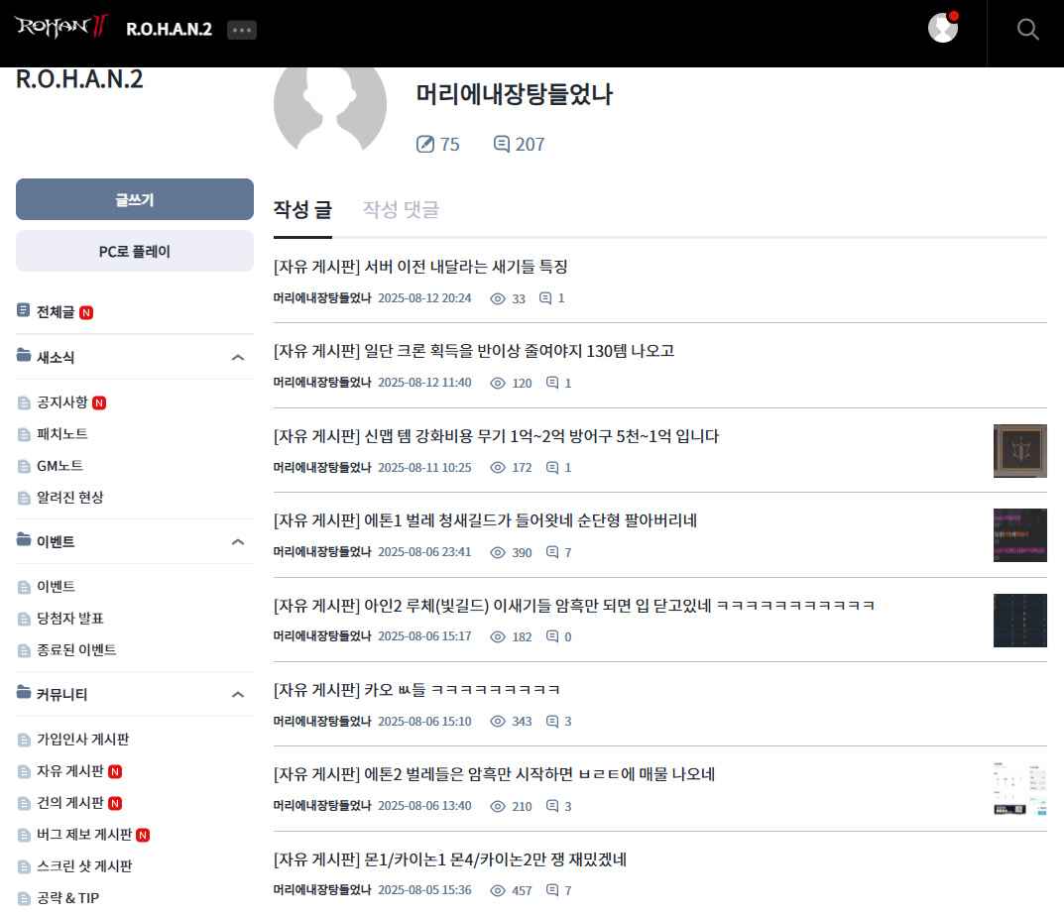The width and height of the screenshot is (1064, 914).
Task: Open thumbnail of 신맵 템 강화비용 post
Action: coord(1019,451)
